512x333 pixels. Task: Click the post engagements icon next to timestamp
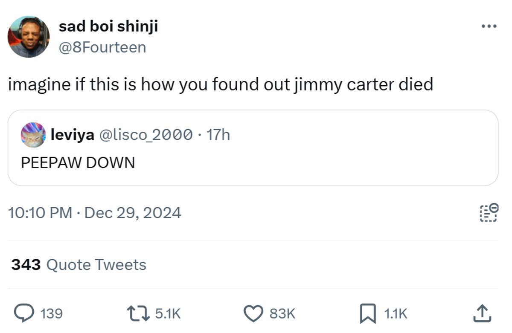point(488,212)
